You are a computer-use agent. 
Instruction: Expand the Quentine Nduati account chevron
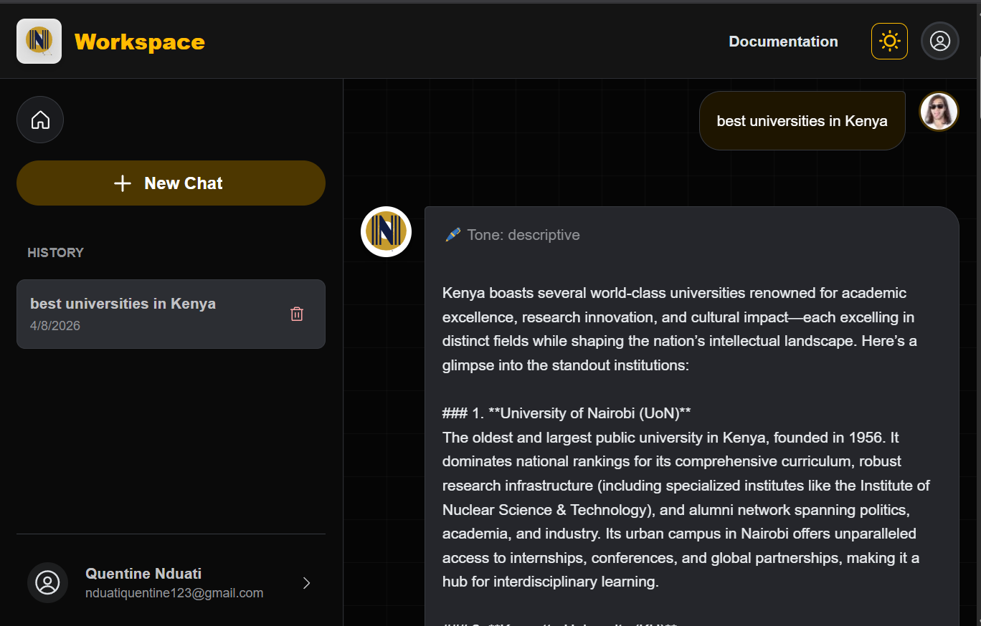click(306, 583)
